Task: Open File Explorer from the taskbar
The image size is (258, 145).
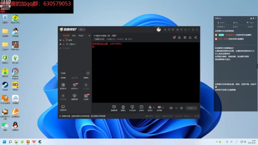Action: [x=16, y=142]
